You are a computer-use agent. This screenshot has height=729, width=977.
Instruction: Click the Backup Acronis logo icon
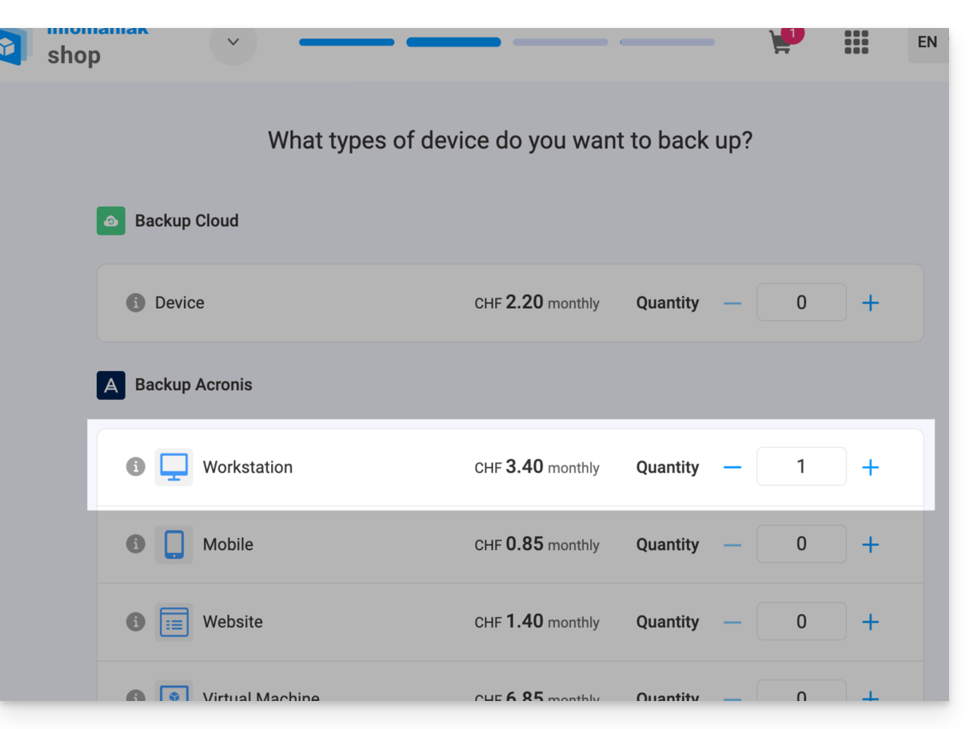tap(111, 384)
